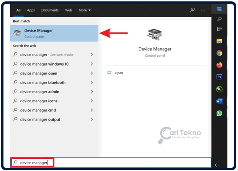Click the green pen app taskbar icon

tap(219, 89)
